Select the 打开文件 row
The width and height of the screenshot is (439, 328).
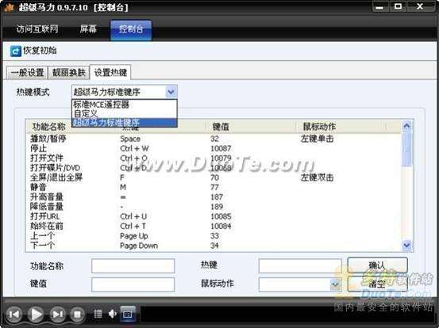214,158
